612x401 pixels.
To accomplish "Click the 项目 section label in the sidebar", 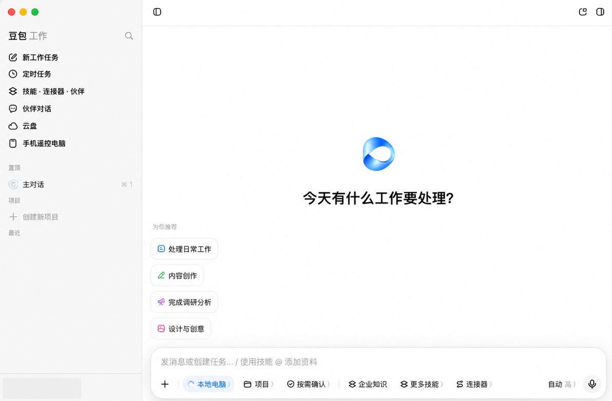I will pyautogui.click(x=14, y=200).
